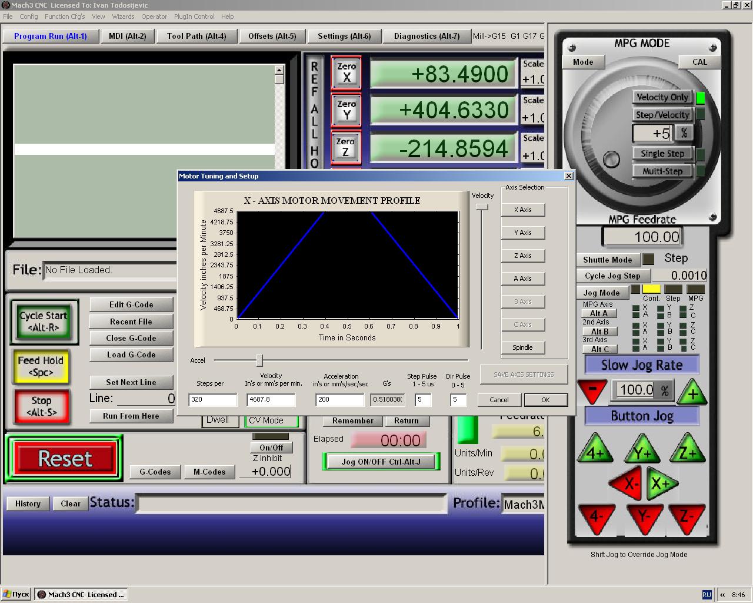The height and width of the screenshot is (603, 753).
Task: Click the Zero Z button
Action: coord(346,147)
